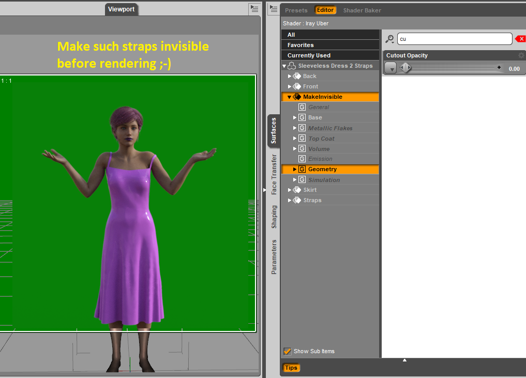Click the Cutout Opacity property label
526x378 pixels.
click(x=407, y=55)
